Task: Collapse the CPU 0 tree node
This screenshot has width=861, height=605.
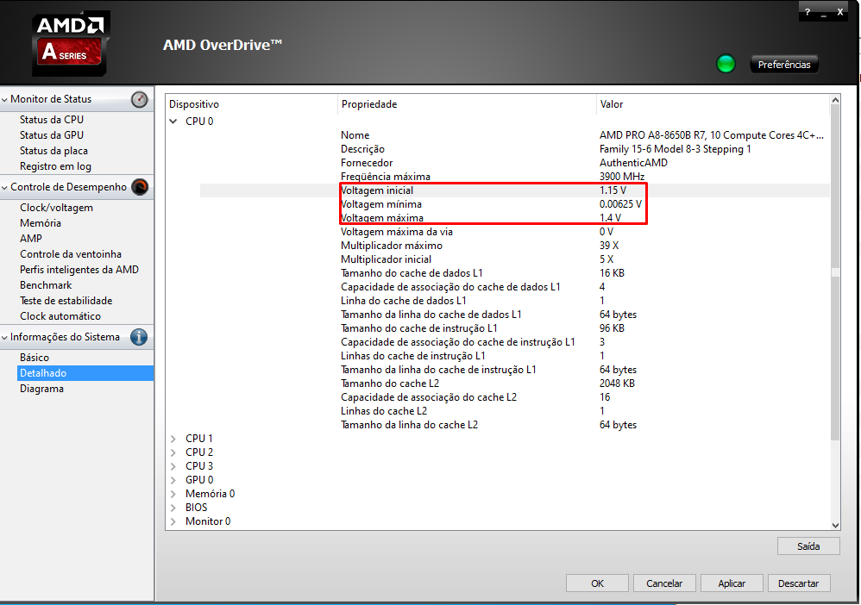Action: click(173, 122)
